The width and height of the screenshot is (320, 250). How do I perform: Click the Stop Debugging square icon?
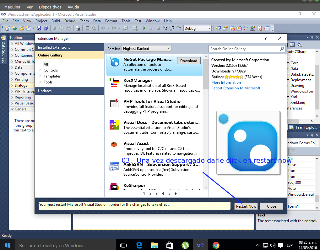158,29
